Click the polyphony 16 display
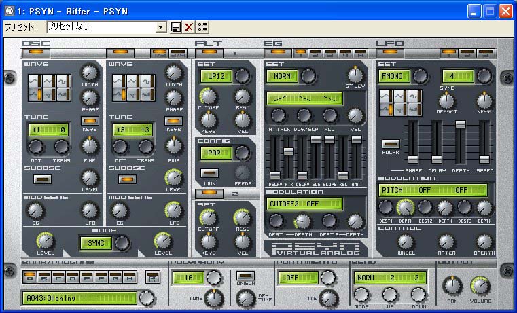517x313 pixels. pyautogui.click(x=188, y=278)
